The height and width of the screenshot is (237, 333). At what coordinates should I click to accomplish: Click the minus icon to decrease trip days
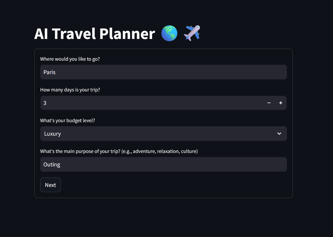[x=269, y=103]
